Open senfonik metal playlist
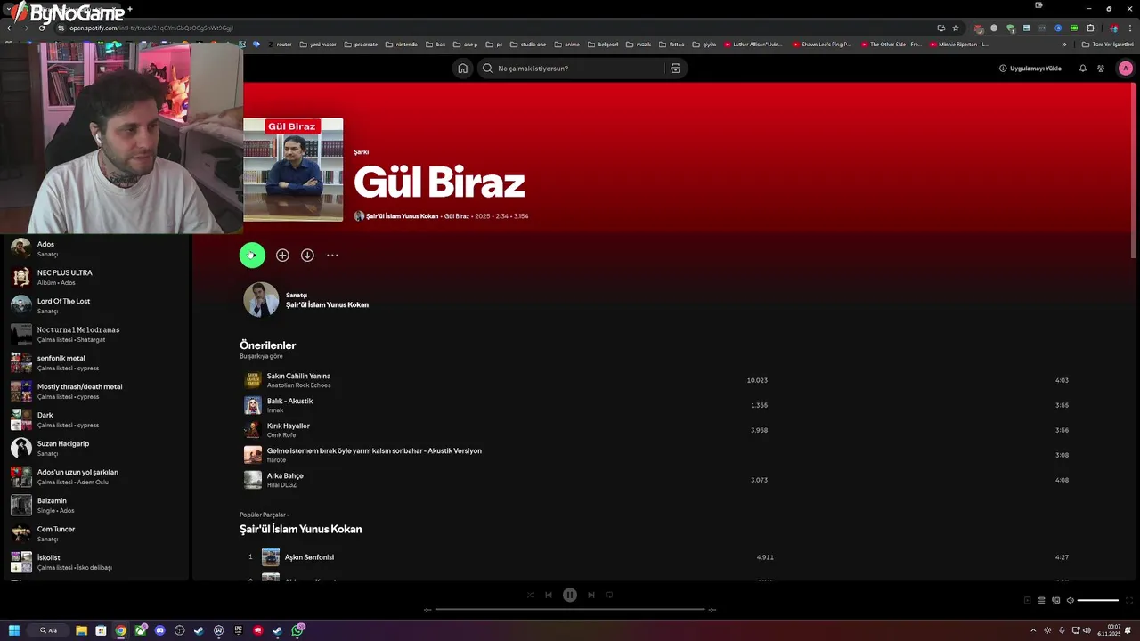This screenshot has height=641, width=1140. pos(96,362)
